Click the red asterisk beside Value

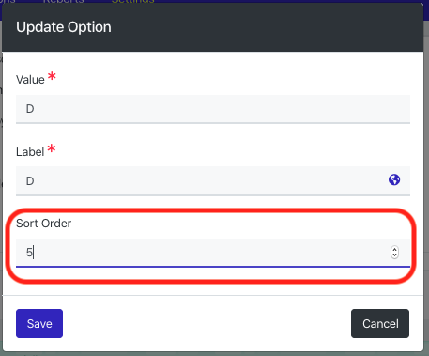[x=52, y=76]
